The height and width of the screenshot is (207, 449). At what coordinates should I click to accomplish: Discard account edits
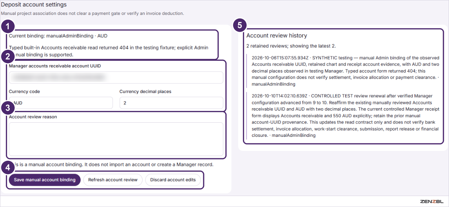click(173, 180)
